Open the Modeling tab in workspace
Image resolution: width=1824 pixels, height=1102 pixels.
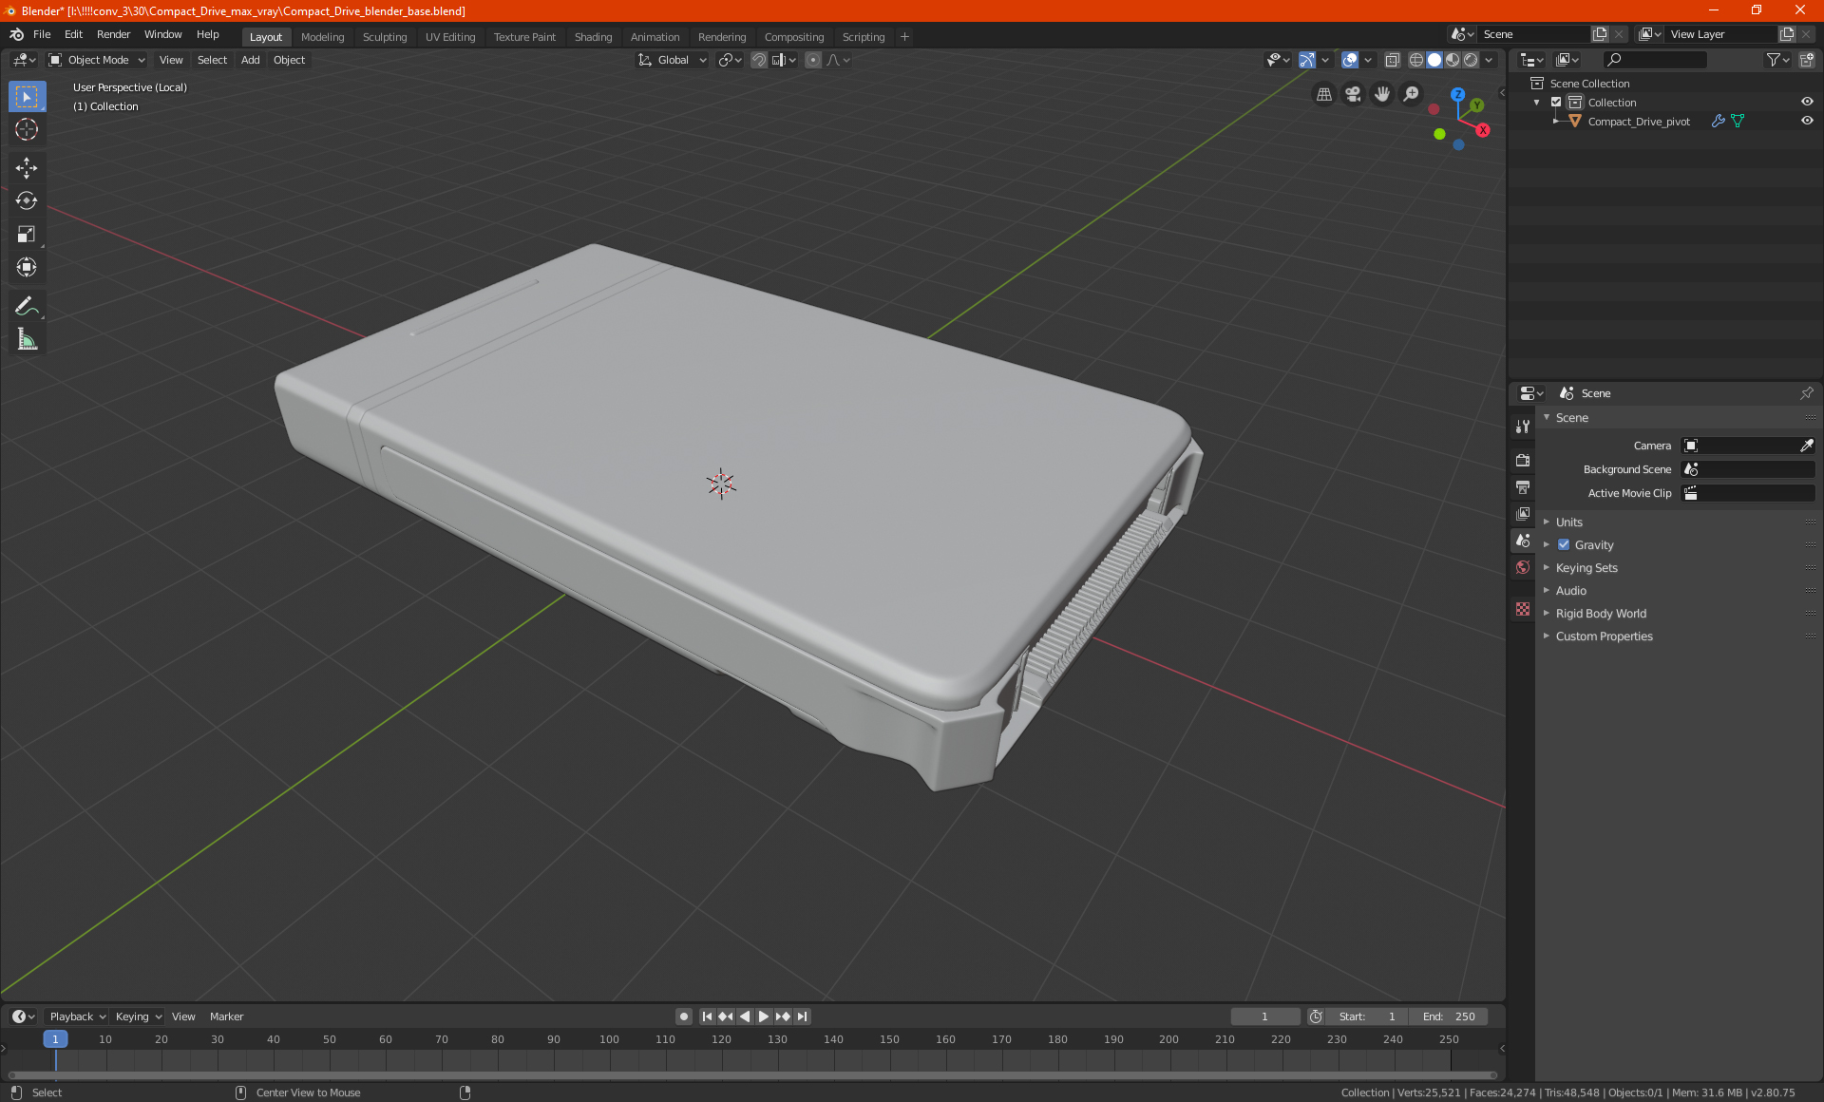pos(320,35)
